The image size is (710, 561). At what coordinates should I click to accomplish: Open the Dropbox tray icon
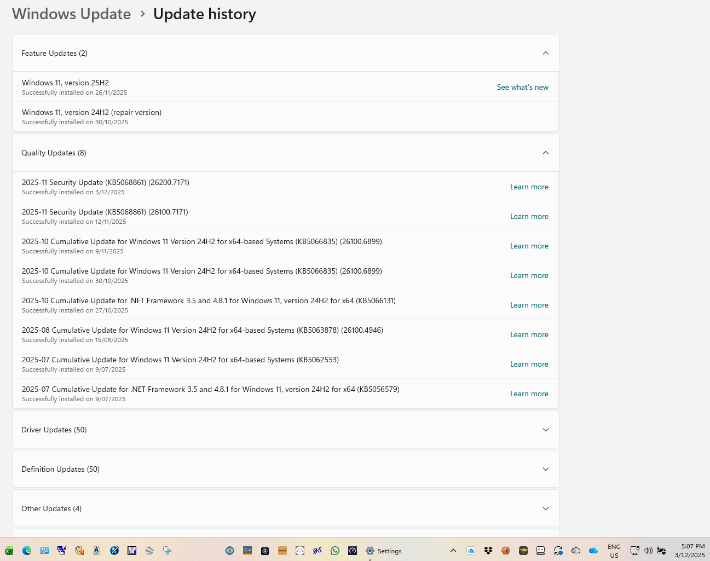pos(488,551)
